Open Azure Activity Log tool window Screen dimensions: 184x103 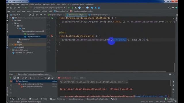(x=58, y=99)
